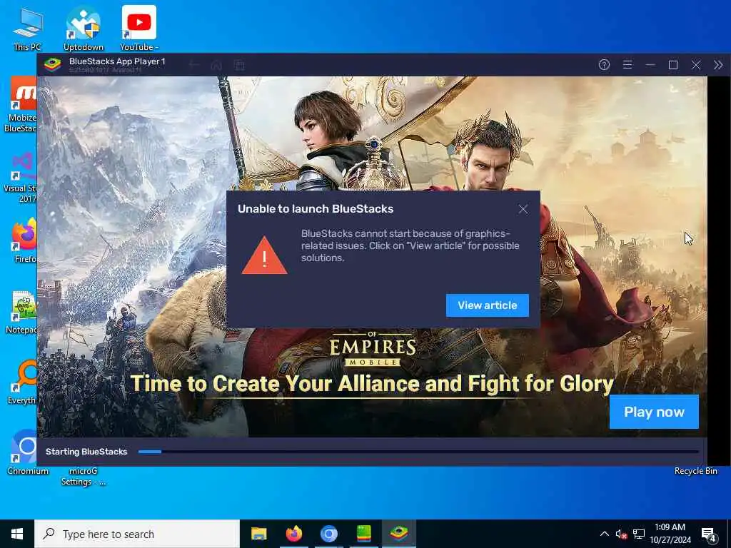Open the green stacked-layers app in the taskbar
The width and height of the screenshot is (731, 548).
click(x=363, y=534)
